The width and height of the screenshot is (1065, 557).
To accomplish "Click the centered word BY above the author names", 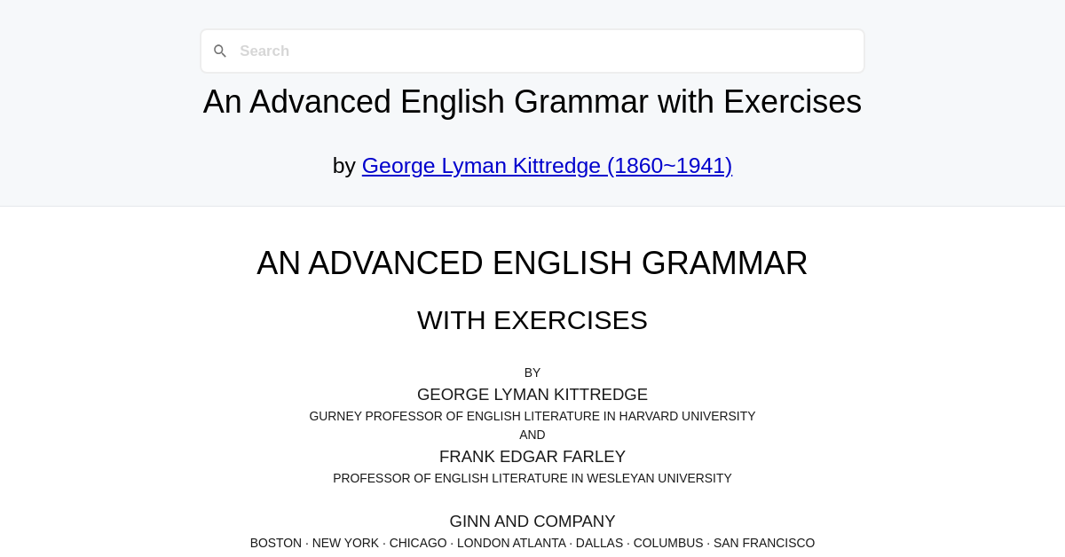I will pyautogui.click(x=532, y=373).
